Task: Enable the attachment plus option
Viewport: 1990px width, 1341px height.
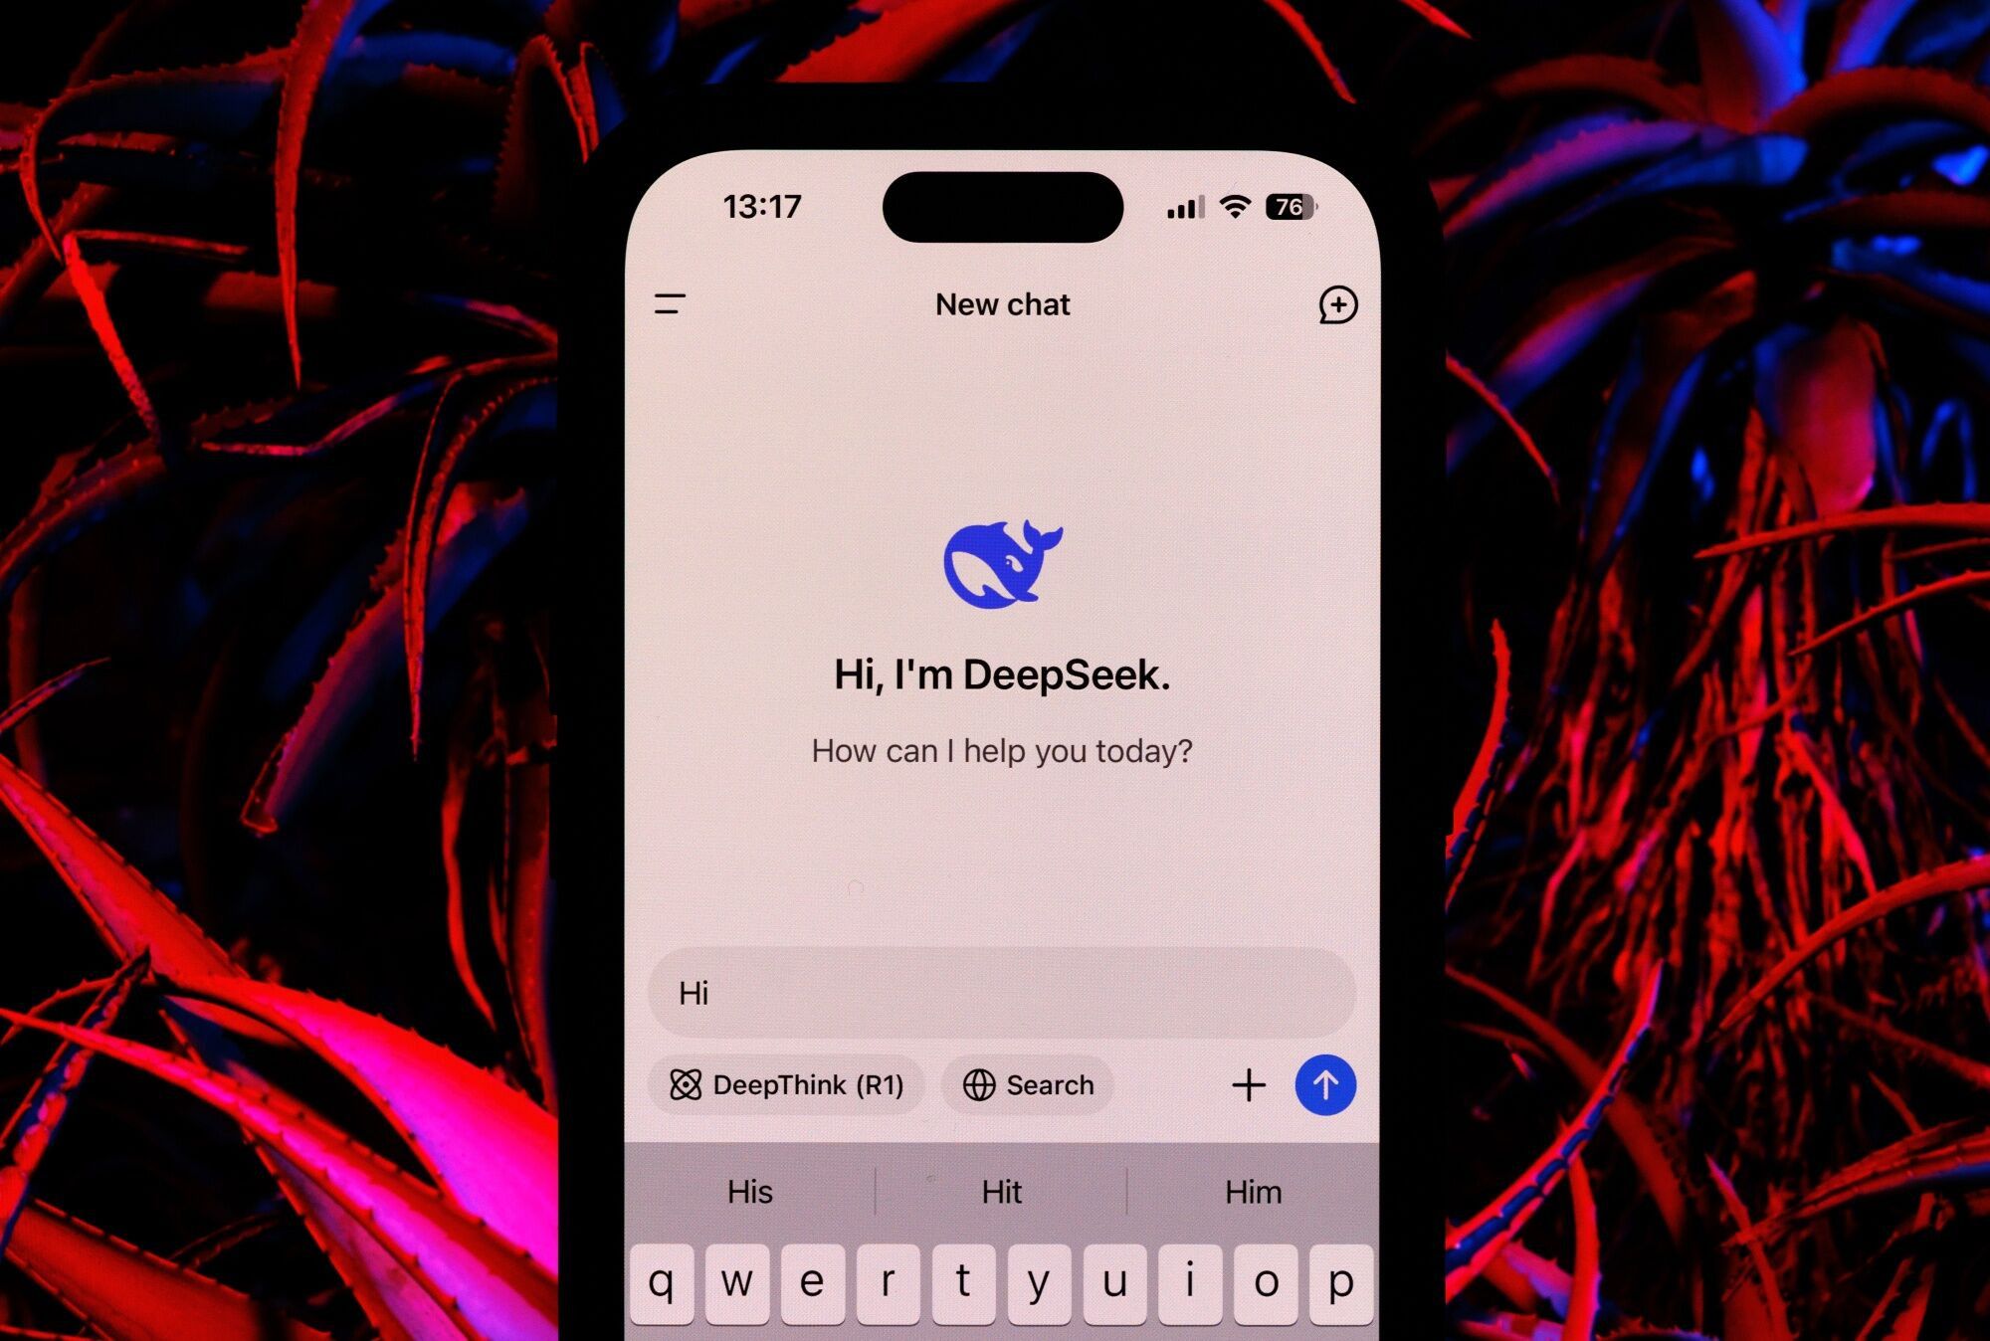Action: [x=1247, y=1083]
